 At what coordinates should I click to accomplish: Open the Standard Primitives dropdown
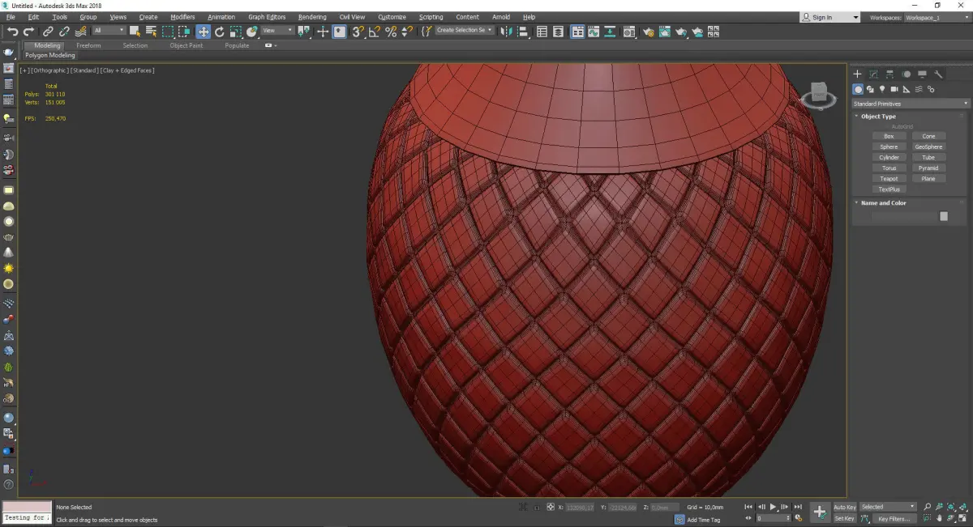point(910,104)
